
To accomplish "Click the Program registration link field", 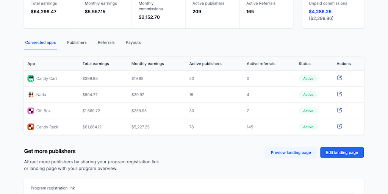I will pos(194,192).
